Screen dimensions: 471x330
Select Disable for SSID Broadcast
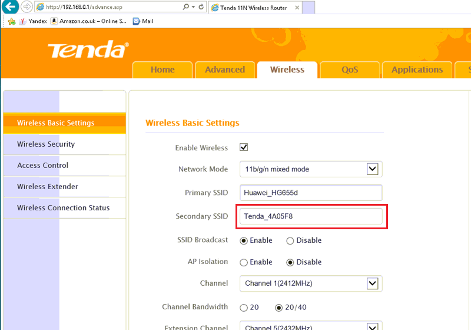pyautogui.click(x=290, y=241)
